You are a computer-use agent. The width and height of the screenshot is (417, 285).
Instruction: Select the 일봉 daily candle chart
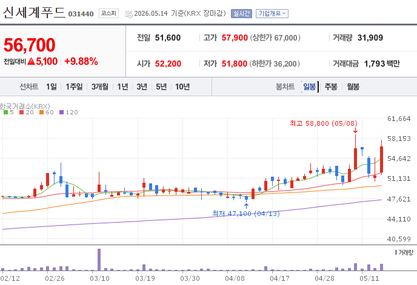point(309,87)
